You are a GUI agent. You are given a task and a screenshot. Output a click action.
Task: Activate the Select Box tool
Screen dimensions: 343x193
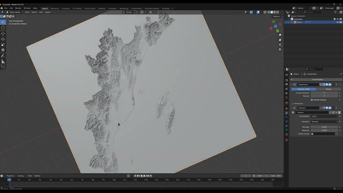[x=3, y=22]
